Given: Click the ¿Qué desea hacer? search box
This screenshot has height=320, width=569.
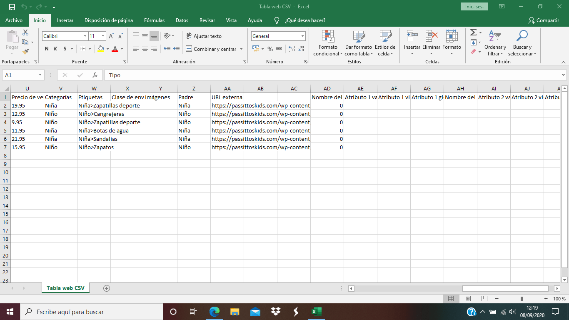Looking at the screenshot, I should [305, 20].
